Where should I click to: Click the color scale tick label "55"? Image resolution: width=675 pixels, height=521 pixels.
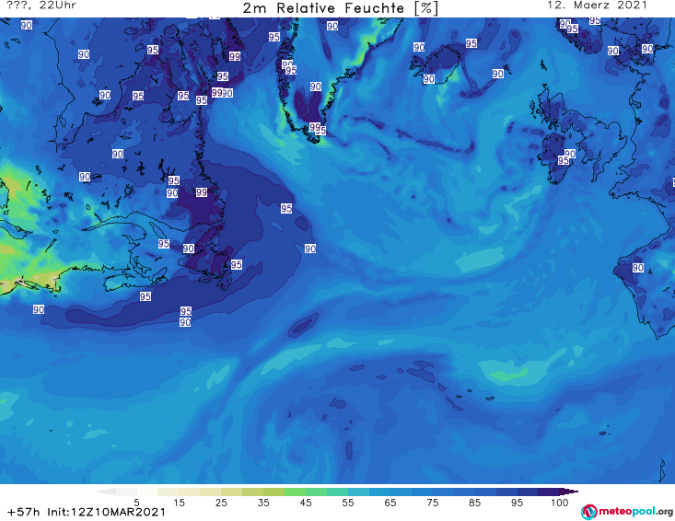(348, 503)
